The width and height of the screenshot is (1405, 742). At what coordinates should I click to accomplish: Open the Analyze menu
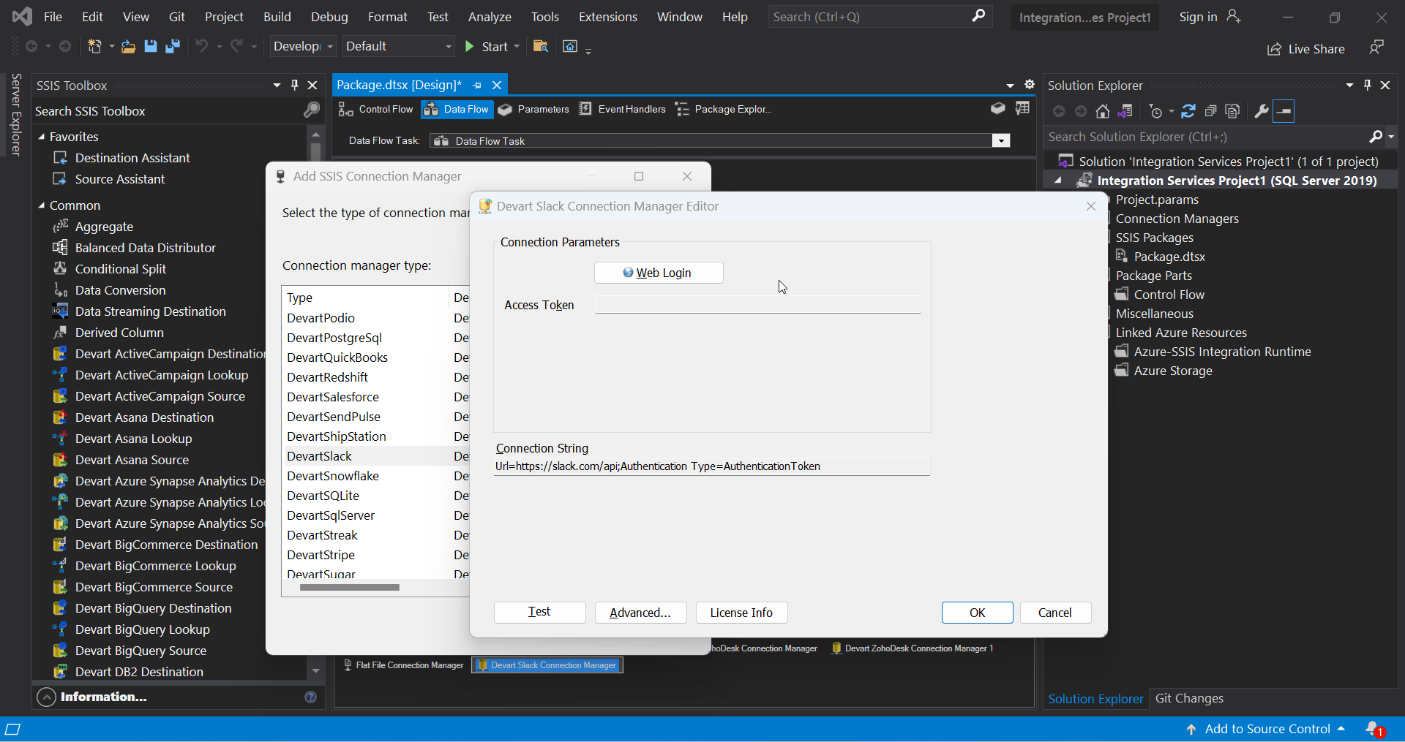click(x=490, y=17)
